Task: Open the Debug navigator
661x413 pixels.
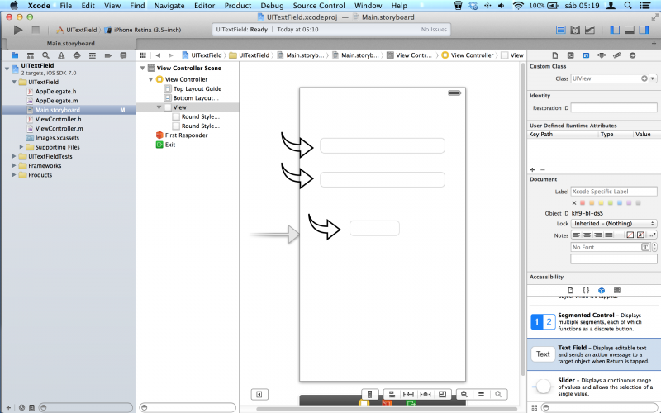Action: pyautogui.click(x=93, y=55)
